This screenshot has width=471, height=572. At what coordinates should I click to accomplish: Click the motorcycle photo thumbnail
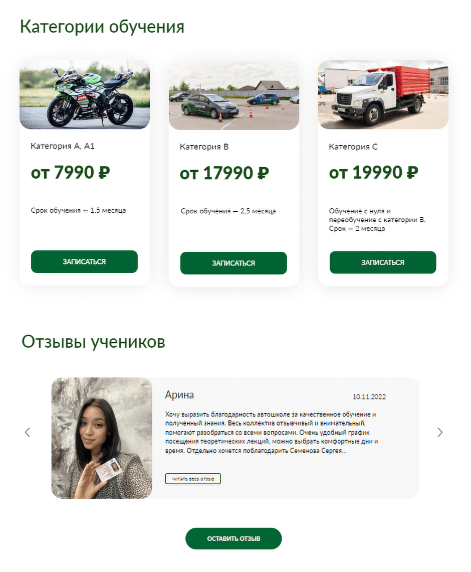pyautogui.click(x=85, y=95)
